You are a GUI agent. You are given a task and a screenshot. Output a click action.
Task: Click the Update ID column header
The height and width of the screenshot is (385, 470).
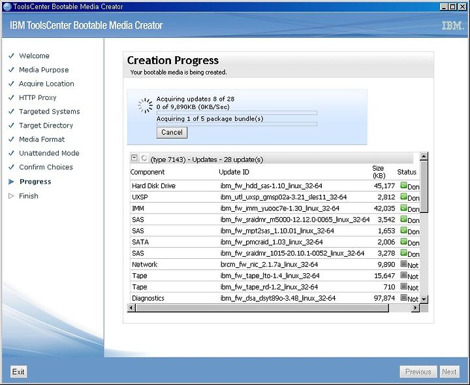click(234, 172)
